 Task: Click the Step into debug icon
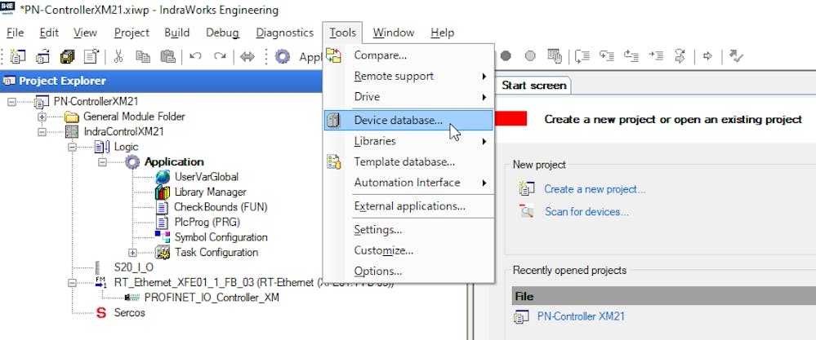tap(607, 55)
